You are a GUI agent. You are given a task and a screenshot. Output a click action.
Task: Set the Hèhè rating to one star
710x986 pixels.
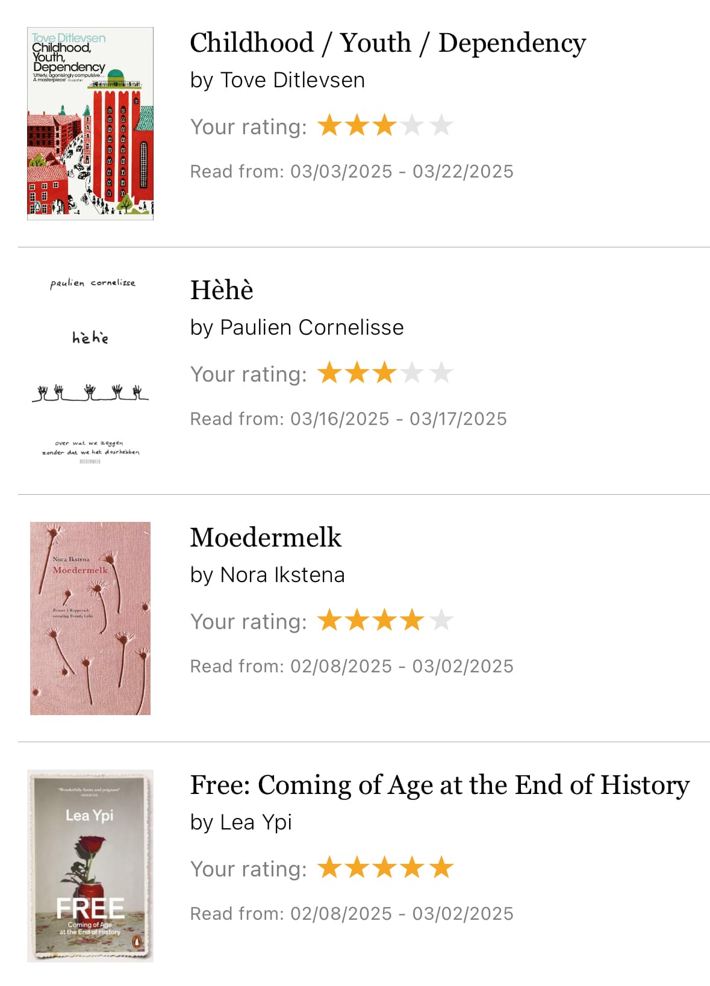(329, 373)
